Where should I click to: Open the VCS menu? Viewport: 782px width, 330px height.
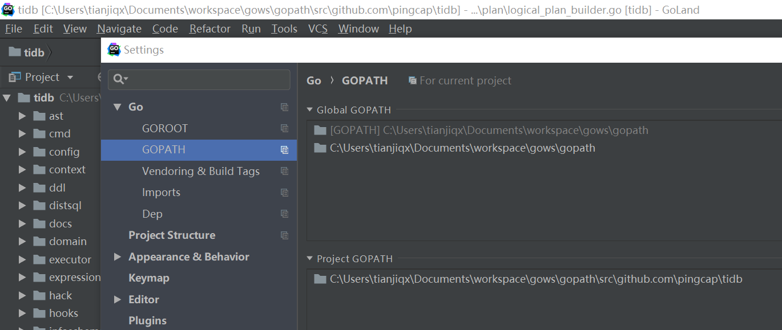pos(318,28)
